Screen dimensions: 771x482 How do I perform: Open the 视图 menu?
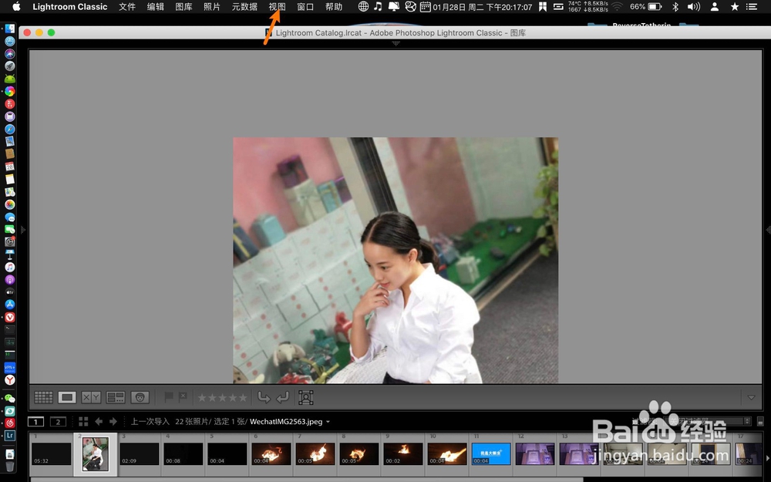click(x=276, y=7)
